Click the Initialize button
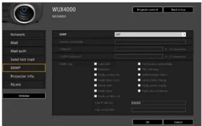This screenshot has height=126, width=202. coord(24,96)
